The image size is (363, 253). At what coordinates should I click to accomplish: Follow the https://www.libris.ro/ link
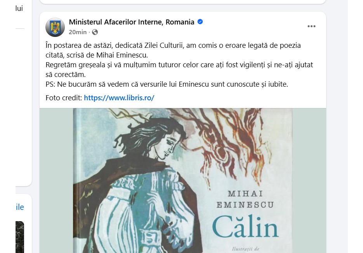[119, 98]
